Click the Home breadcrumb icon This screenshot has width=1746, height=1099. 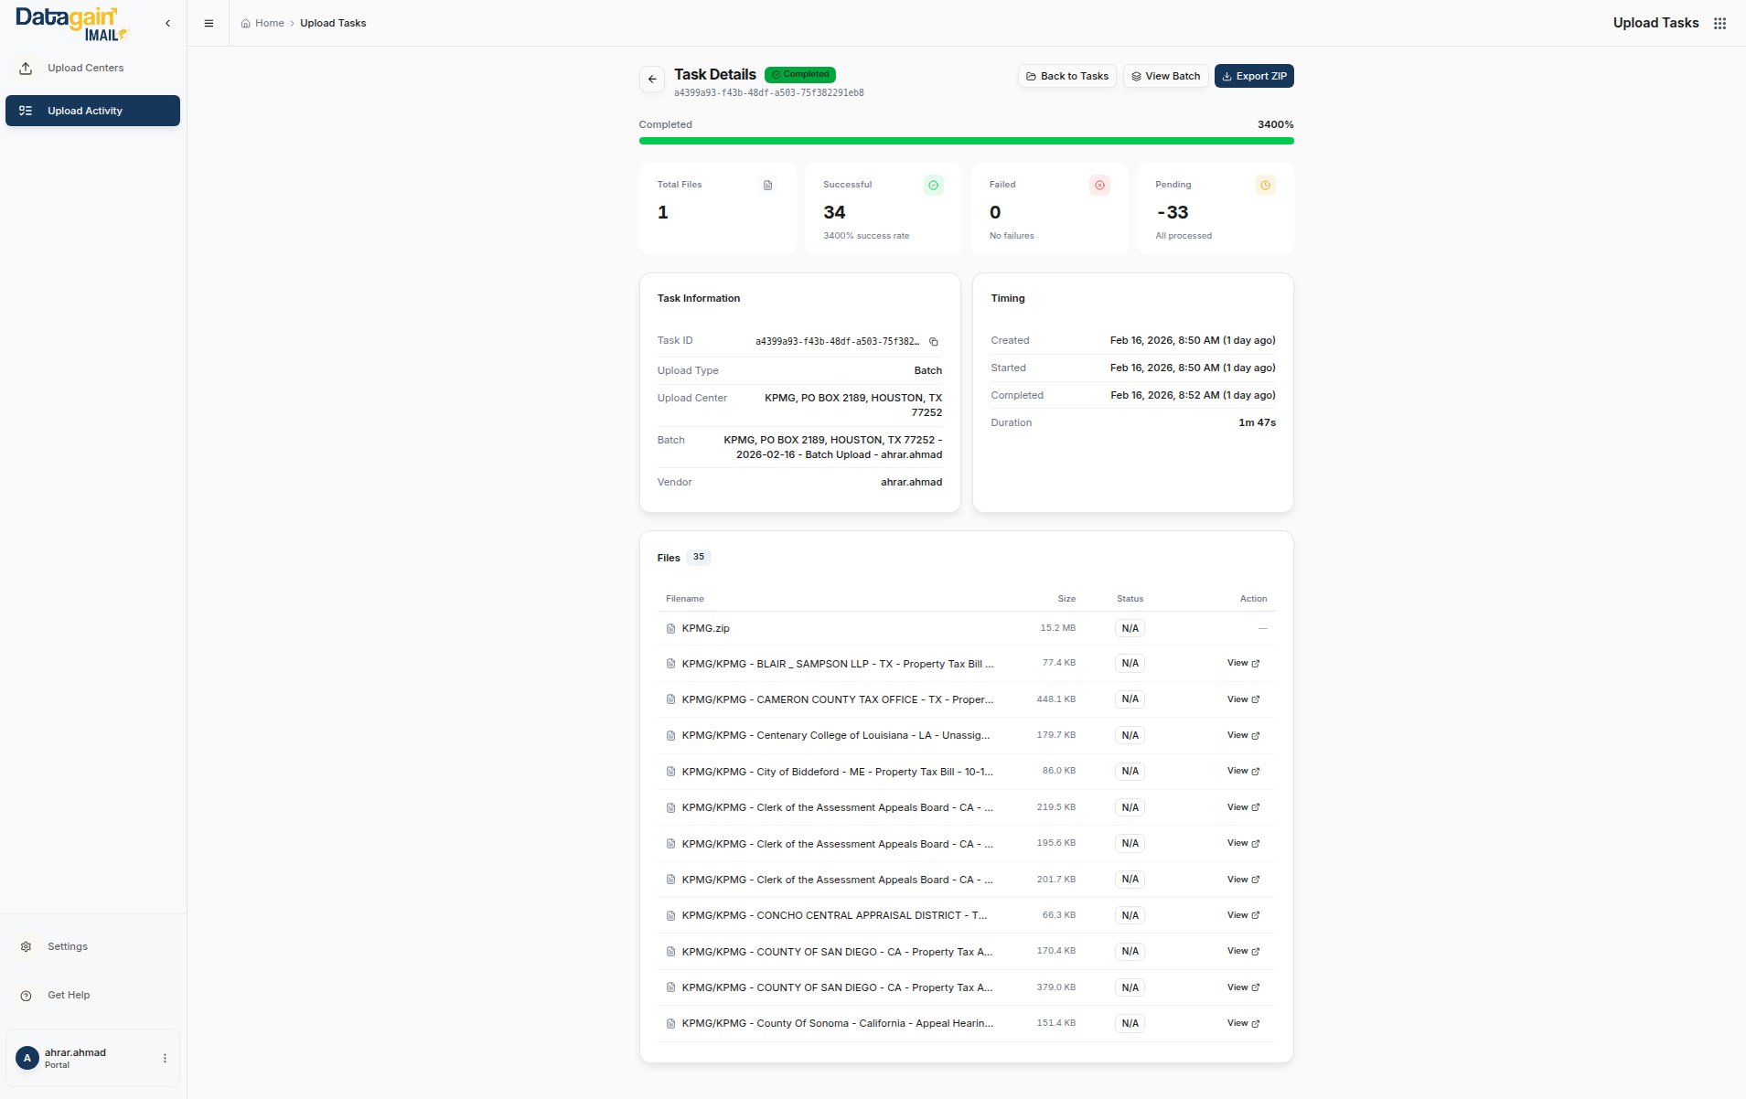246,24
